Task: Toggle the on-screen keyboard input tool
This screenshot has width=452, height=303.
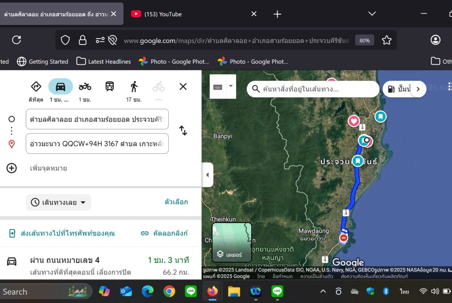Action: click(x=218, y=87)
